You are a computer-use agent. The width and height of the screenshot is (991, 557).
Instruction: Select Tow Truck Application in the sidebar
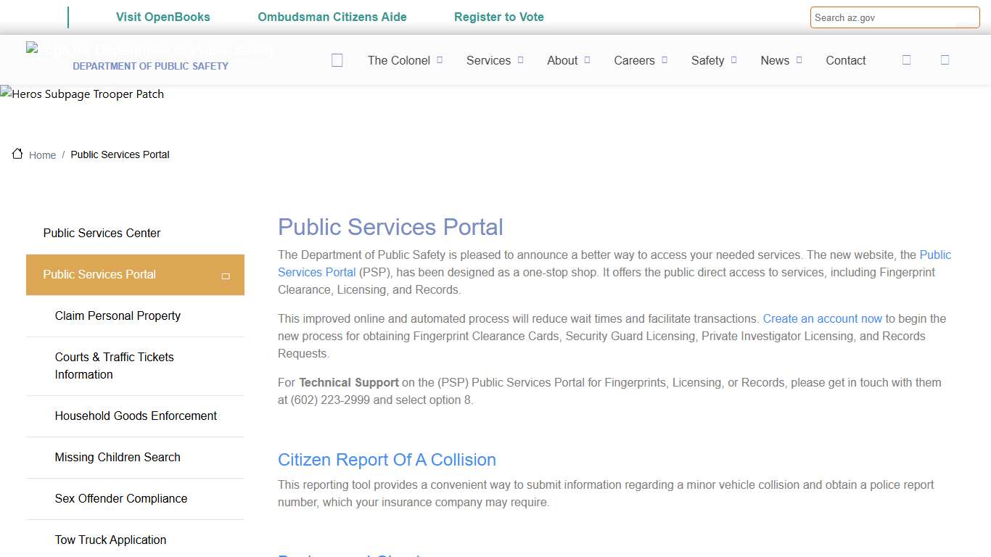coord(110,540)
